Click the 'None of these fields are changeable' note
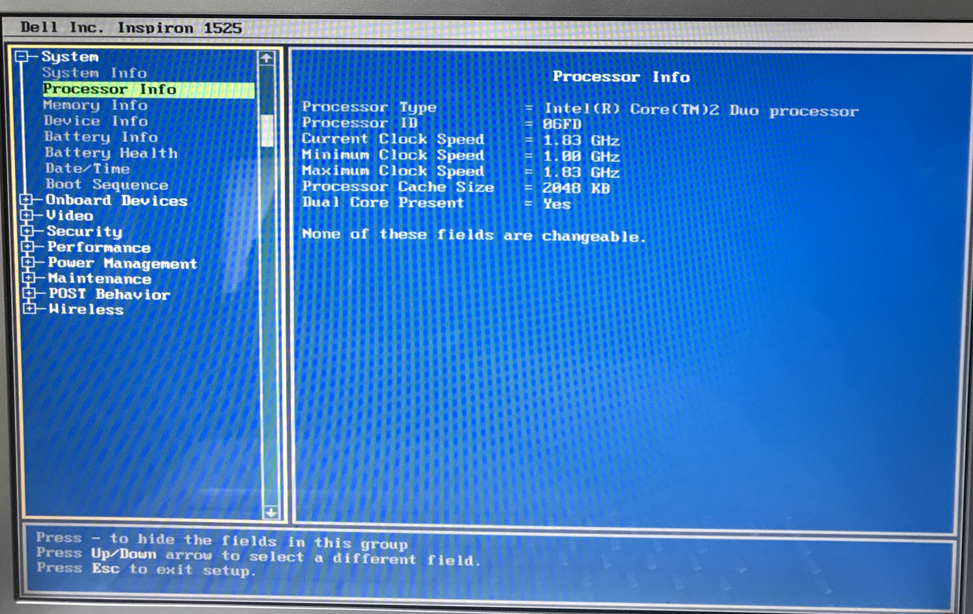This screenshot has height=614, width=973. pyautogui.click(x=474, y=235)
